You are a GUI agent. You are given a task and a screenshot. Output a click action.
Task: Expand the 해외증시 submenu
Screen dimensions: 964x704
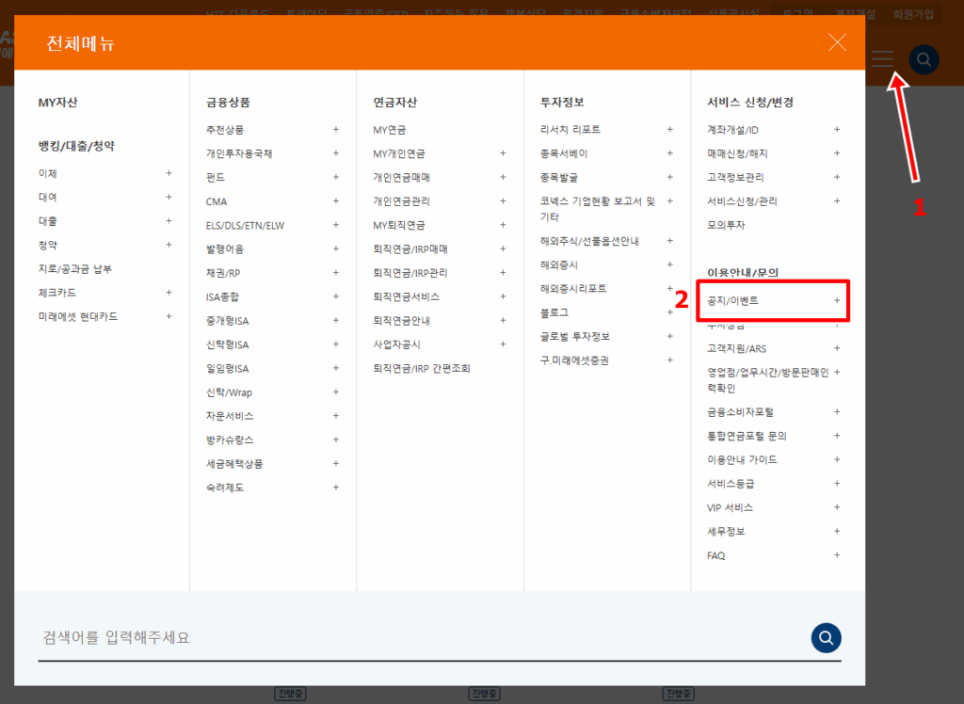click(669, 265)
